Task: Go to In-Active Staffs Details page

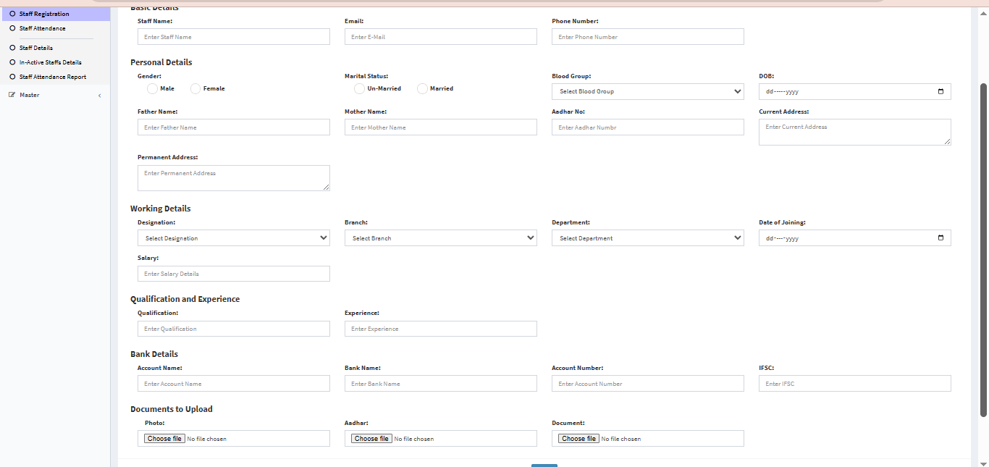Action: 50,62
